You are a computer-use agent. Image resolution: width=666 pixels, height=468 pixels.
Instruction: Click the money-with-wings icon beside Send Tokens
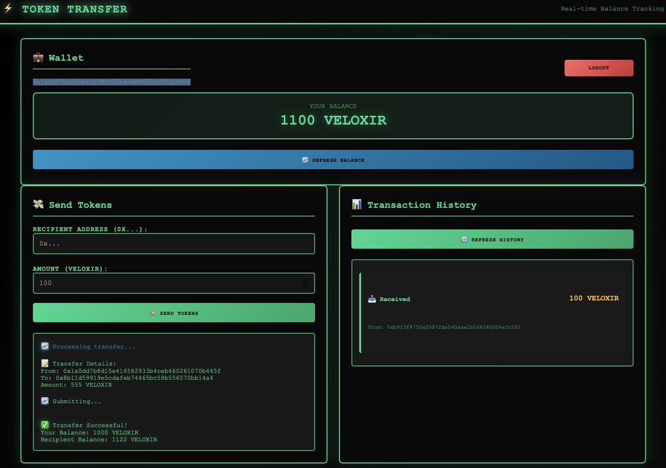[38, 205]
